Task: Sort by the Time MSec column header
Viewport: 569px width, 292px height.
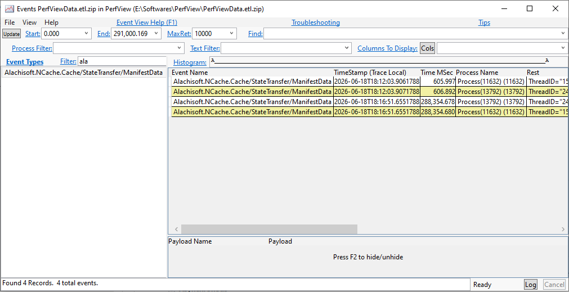Action: [437, 73]
